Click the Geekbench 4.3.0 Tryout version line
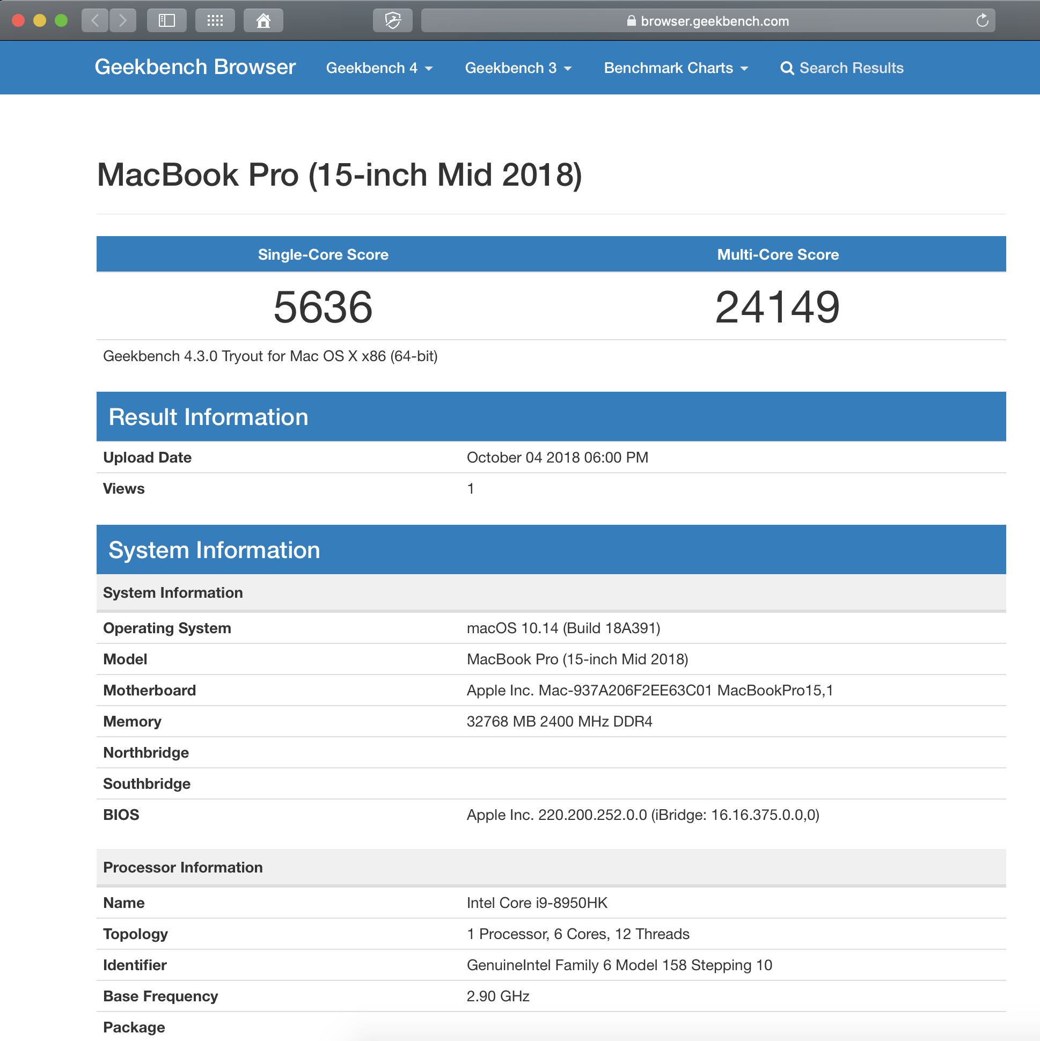The width and height of the screenshot is (1040, 1041). (270, 356)
